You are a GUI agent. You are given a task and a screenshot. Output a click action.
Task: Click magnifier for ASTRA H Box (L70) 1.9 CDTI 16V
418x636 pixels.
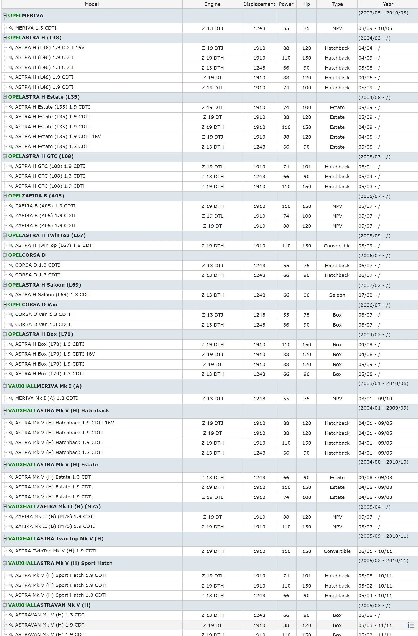coord(11,354)
